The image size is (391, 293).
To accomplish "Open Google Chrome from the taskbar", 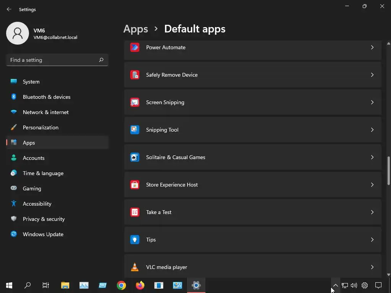I will click(121, 285).
